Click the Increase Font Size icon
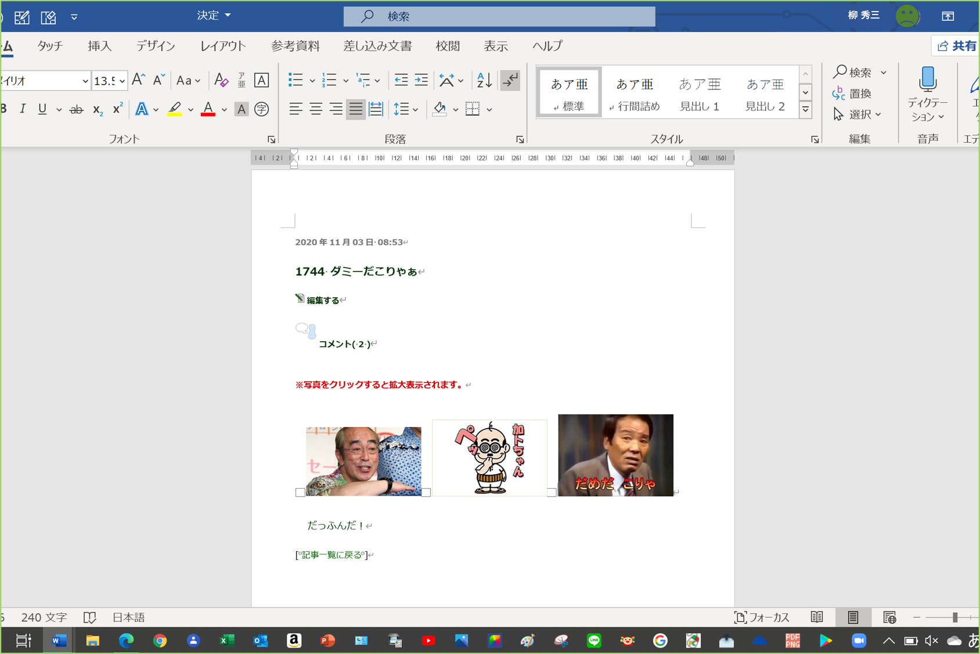 tap(138, 80)
